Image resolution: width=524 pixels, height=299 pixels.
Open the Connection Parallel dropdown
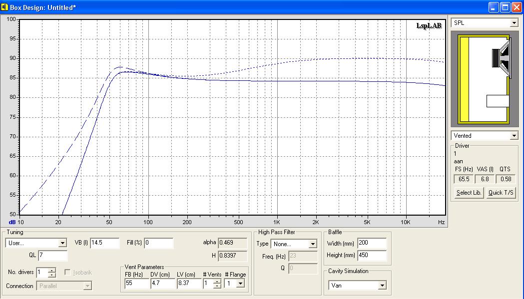click(87, 286)
